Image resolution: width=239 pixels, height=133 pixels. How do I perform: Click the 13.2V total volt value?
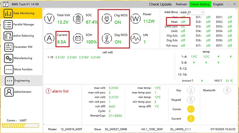[x=63, y=22]
